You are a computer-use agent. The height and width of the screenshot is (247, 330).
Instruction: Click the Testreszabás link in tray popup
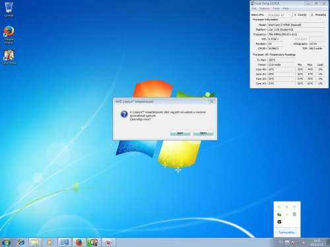point(287,233)
